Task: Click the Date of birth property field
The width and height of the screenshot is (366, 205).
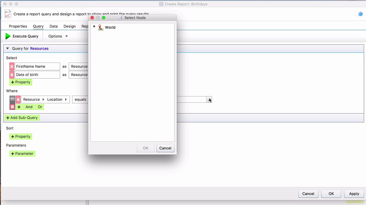Action: click(x=37, y=75)
